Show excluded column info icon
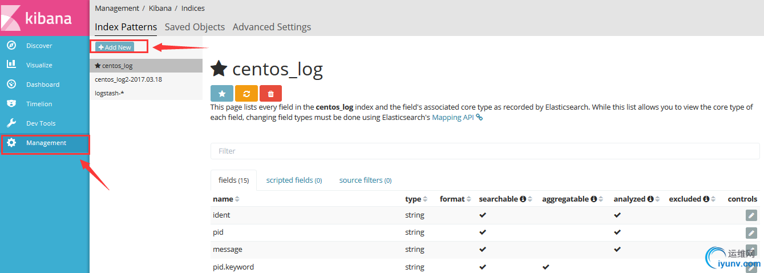The image size is (764, 273). pos(706,199)
